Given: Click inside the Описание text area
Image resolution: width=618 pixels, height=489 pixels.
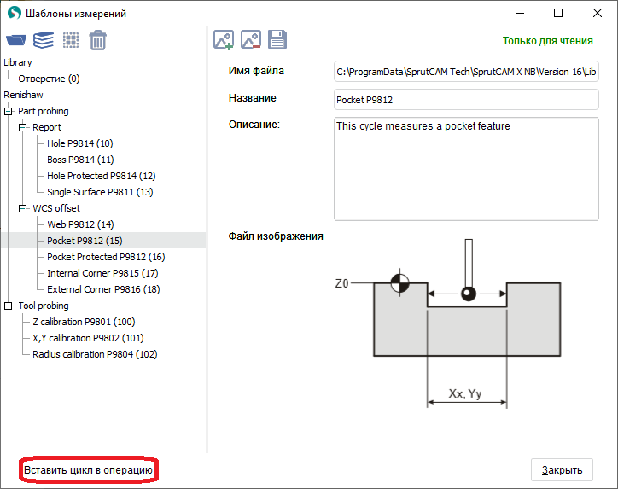Looking at the screenshot, I should pyautogui.click(x=466, y=169).
